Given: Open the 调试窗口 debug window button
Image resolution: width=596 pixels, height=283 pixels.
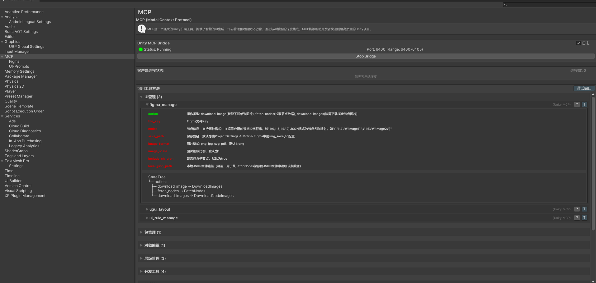Looking at the screenshot, I should (x=584, y=88).
